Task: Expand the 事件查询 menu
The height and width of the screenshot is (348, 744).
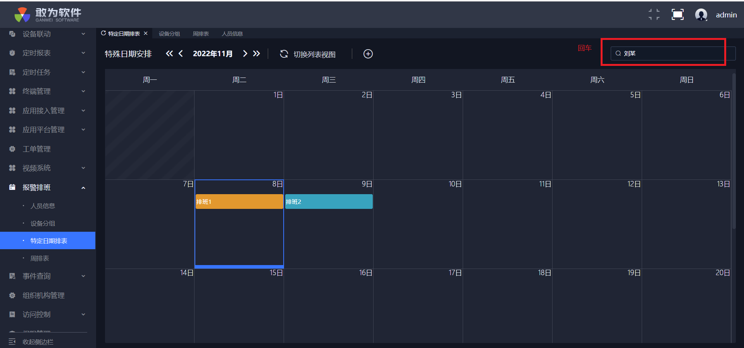Action: pos(47,276)
